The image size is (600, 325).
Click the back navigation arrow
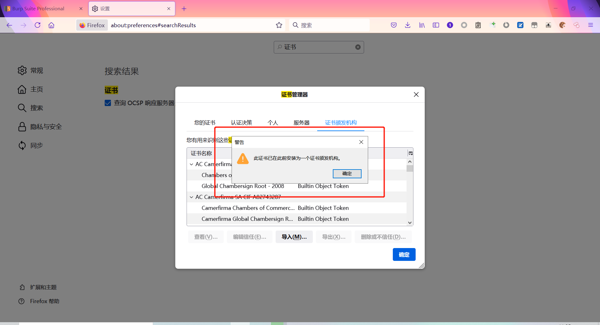point(9,25)
